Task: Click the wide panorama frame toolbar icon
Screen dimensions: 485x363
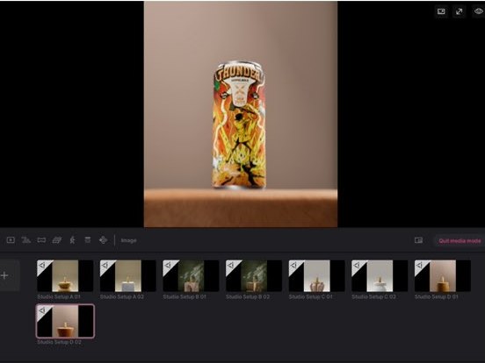Action: coord(41,240)
